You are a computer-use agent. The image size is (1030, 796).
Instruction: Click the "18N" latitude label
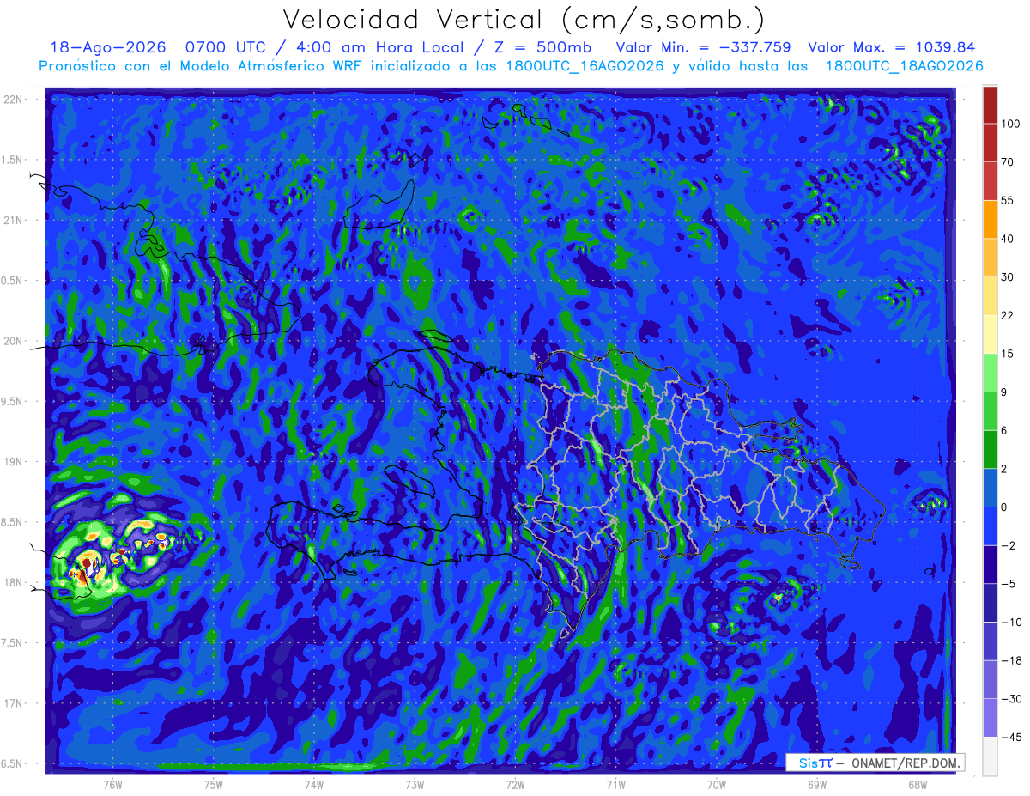pyautogui.click(x=12, y=583)
